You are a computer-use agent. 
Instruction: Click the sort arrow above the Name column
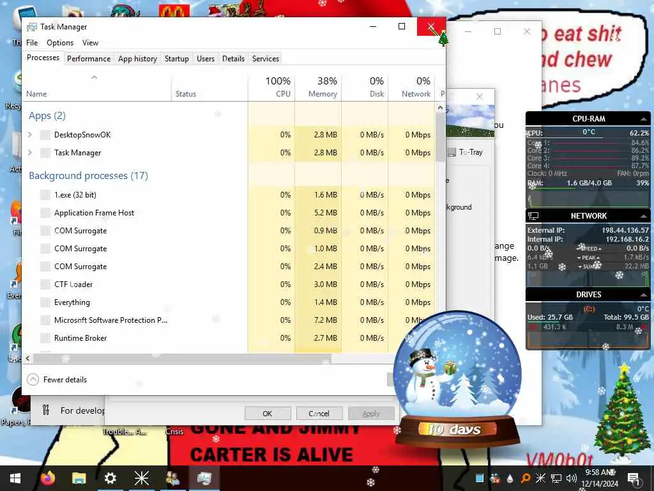pos(95,77)
